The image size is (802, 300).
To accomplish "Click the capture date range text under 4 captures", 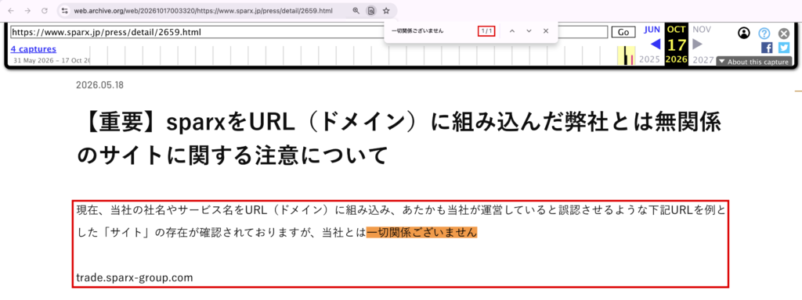I will (52, 61).
